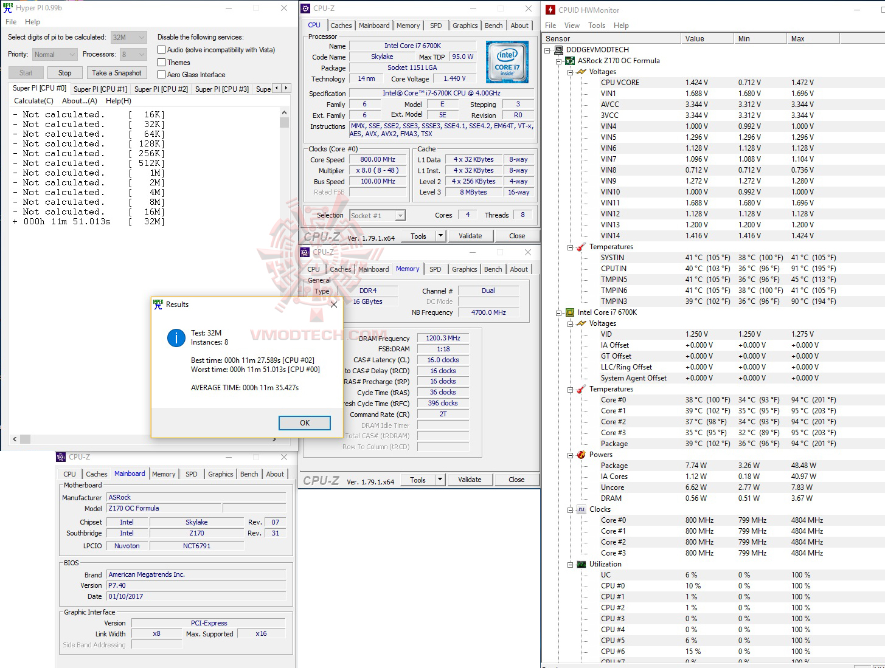Click the right tab scroll arrow in Hyper PI
Image resolution: width=885 pixels, height=668 pixels.
(x=286, y=88)
